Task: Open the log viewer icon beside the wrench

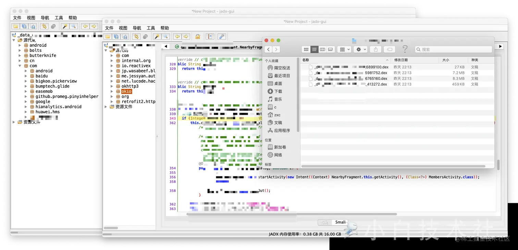Action: pos(210,37)
